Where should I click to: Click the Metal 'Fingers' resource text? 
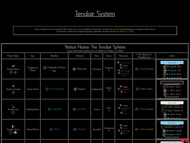(146, 89)
